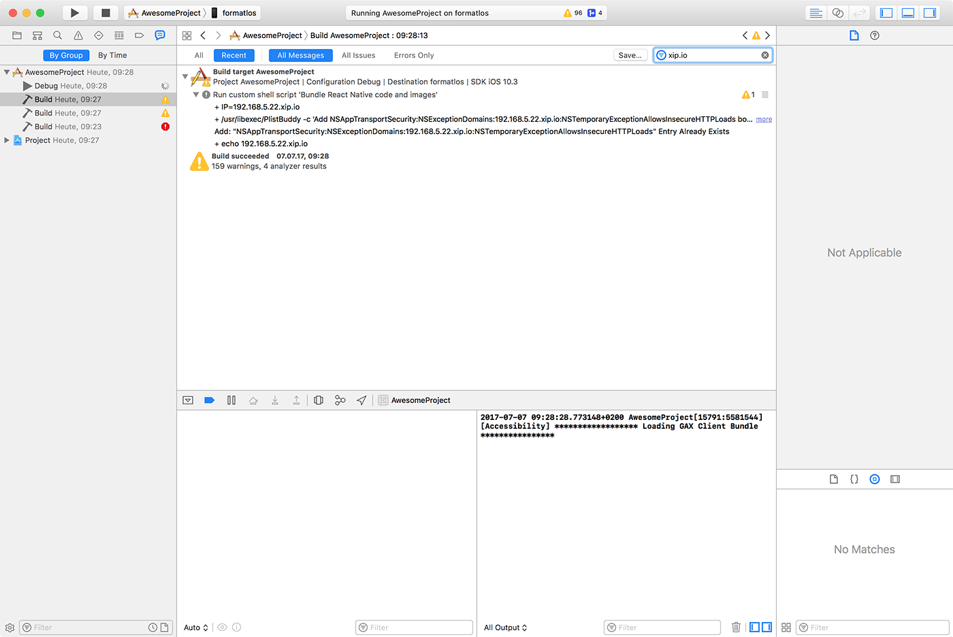Toggle breakpoints activation in debug bar
The height and width of the screenshot is (637, 953).
click(210, 400)
